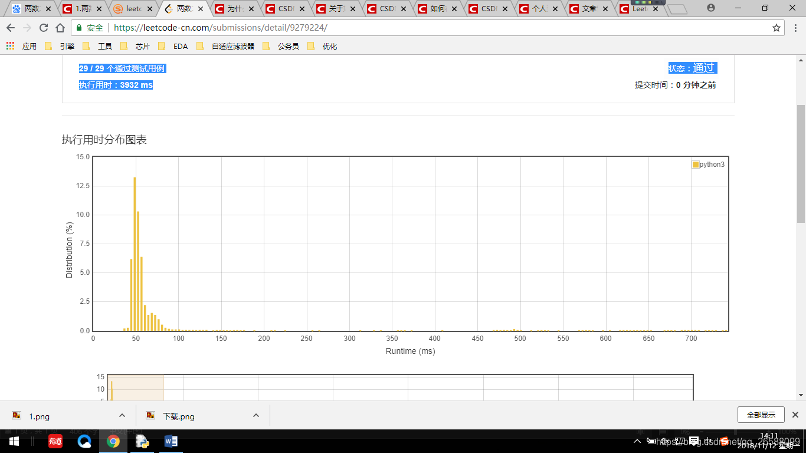Screen dimensions: 806x453
Task: Expand options for 1.png download
Action: (x=122, y=415)
